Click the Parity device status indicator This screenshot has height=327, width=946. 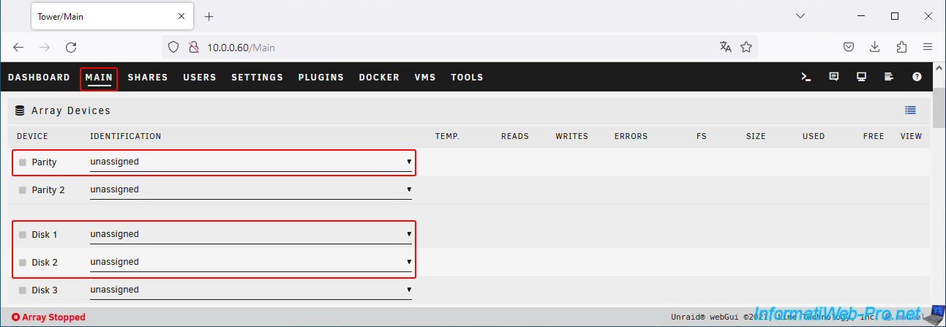click(x=23, y=162)
